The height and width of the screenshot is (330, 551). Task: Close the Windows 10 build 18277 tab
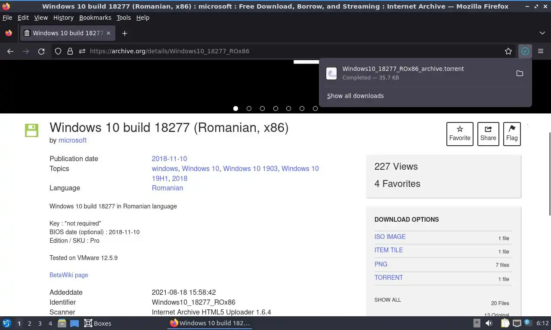[108, 33]
